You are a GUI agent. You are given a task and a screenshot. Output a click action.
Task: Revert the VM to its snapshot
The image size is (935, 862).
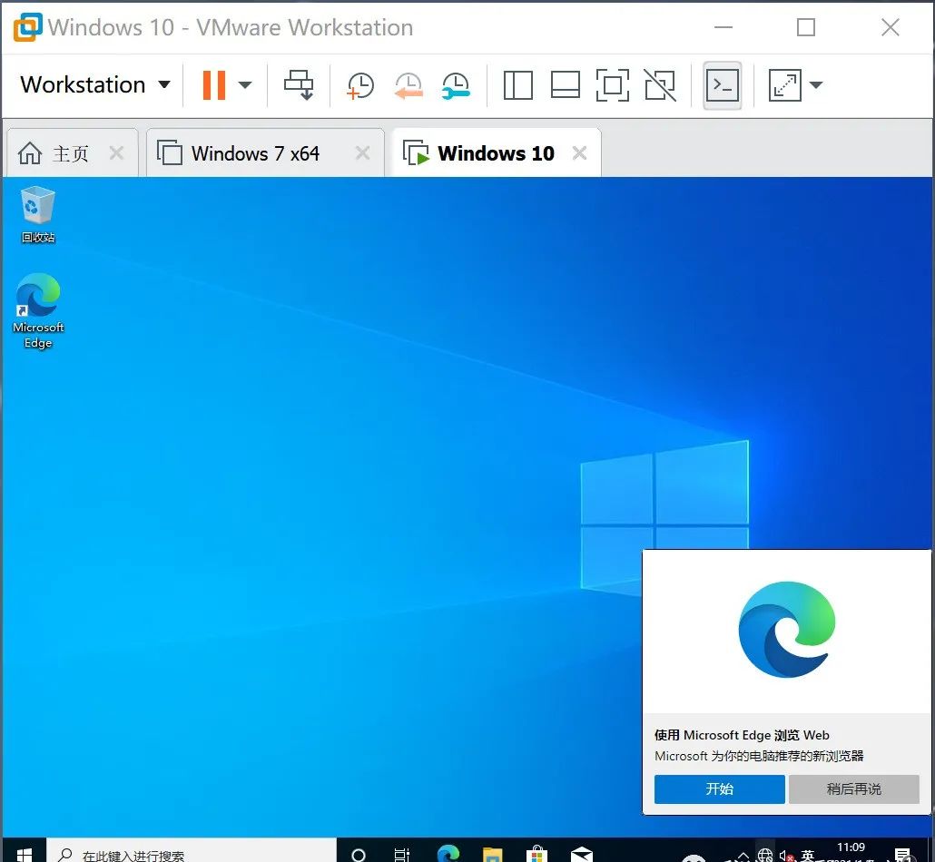pos(408,84)
